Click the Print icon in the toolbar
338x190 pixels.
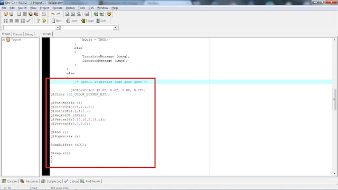pos(44,14)
